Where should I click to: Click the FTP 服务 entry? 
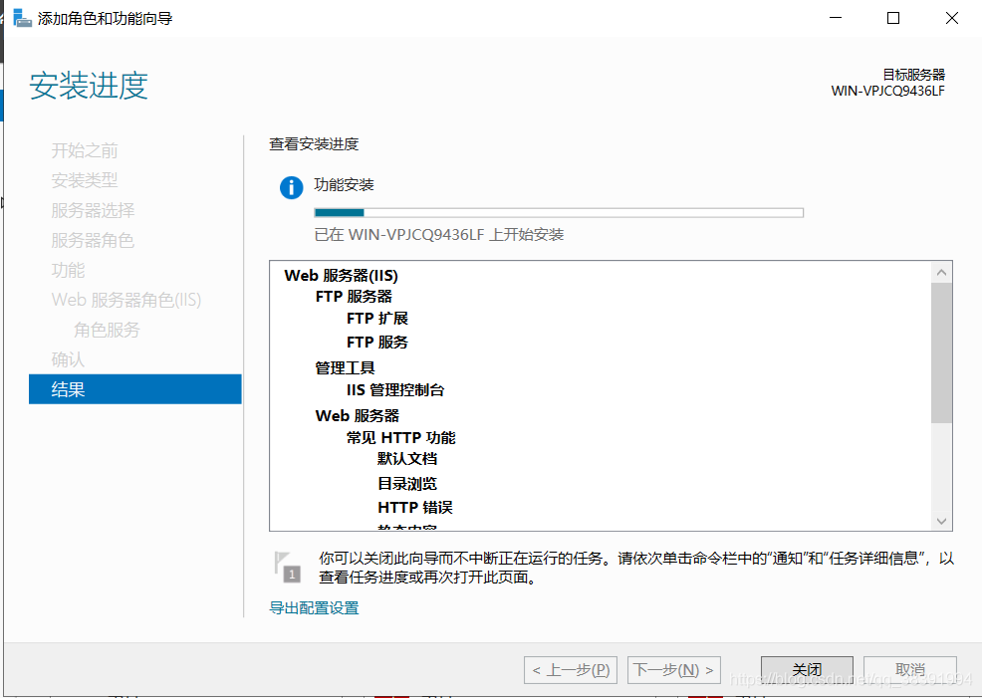pos(377,342)
